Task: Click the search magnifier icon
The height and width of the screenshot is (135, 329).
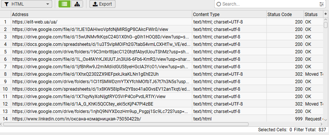Action: click(219, 4)
